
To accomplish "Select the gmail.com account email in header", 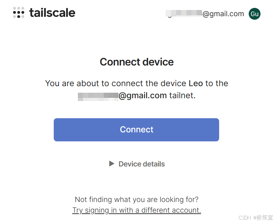I will (x=205, y=14).
